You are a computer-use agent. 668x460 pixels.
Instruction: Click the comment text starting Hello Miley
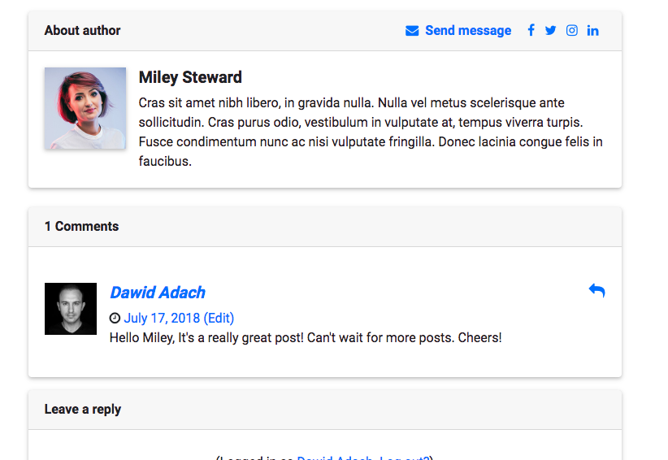tap(306, 338)
